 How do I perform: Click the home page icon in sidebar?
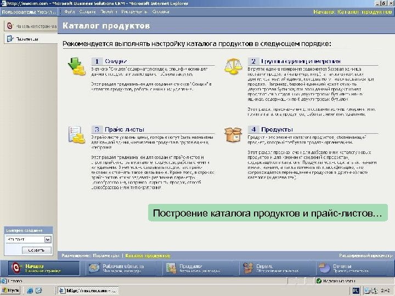[9, 26]
